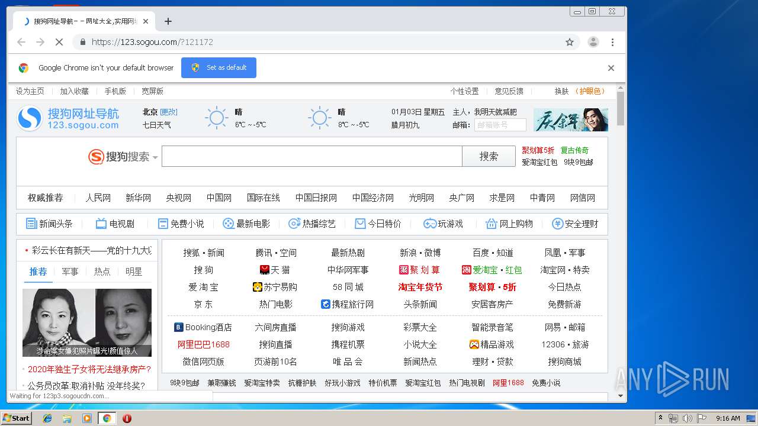Open the Chrome profile avatar
Viewport: 758px width, 426px height.
[x=593, y=42]
